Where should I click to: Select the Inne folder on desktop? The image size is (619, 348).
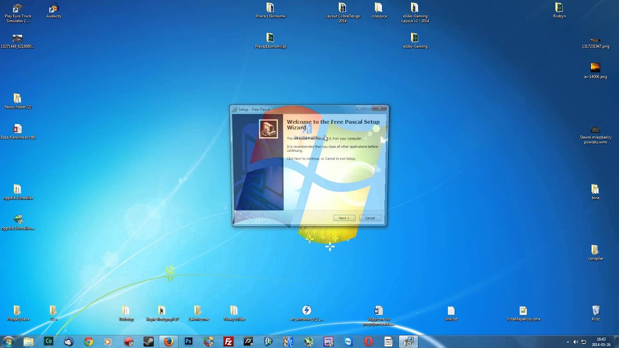595,192
